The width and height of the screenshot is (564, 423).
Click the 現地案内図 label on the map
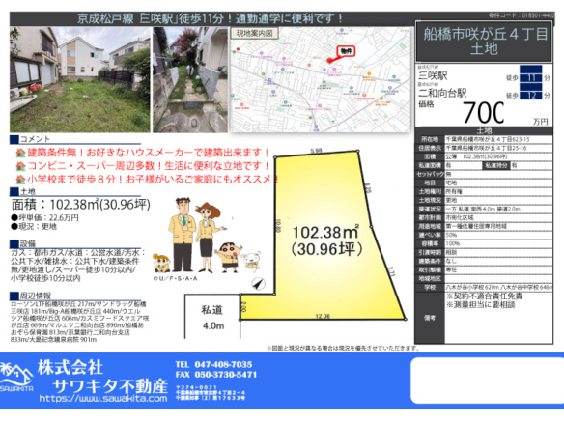coord(254,33)
